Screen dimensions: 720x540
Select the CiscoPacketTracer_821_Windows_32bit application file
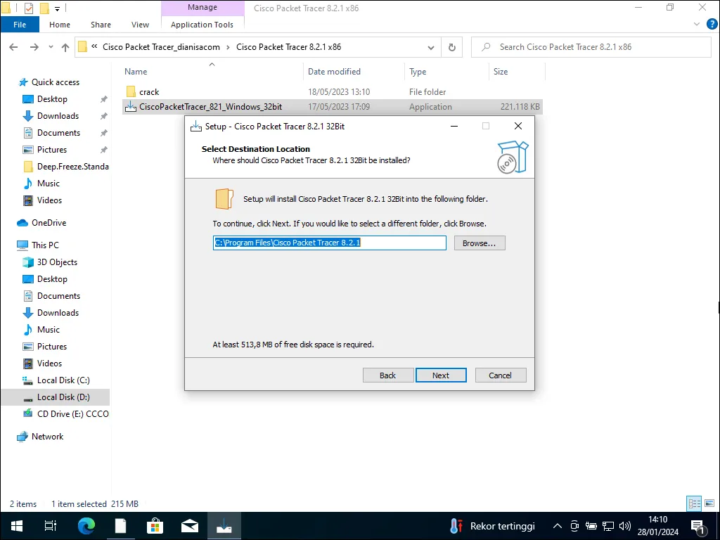coord(210,107)
